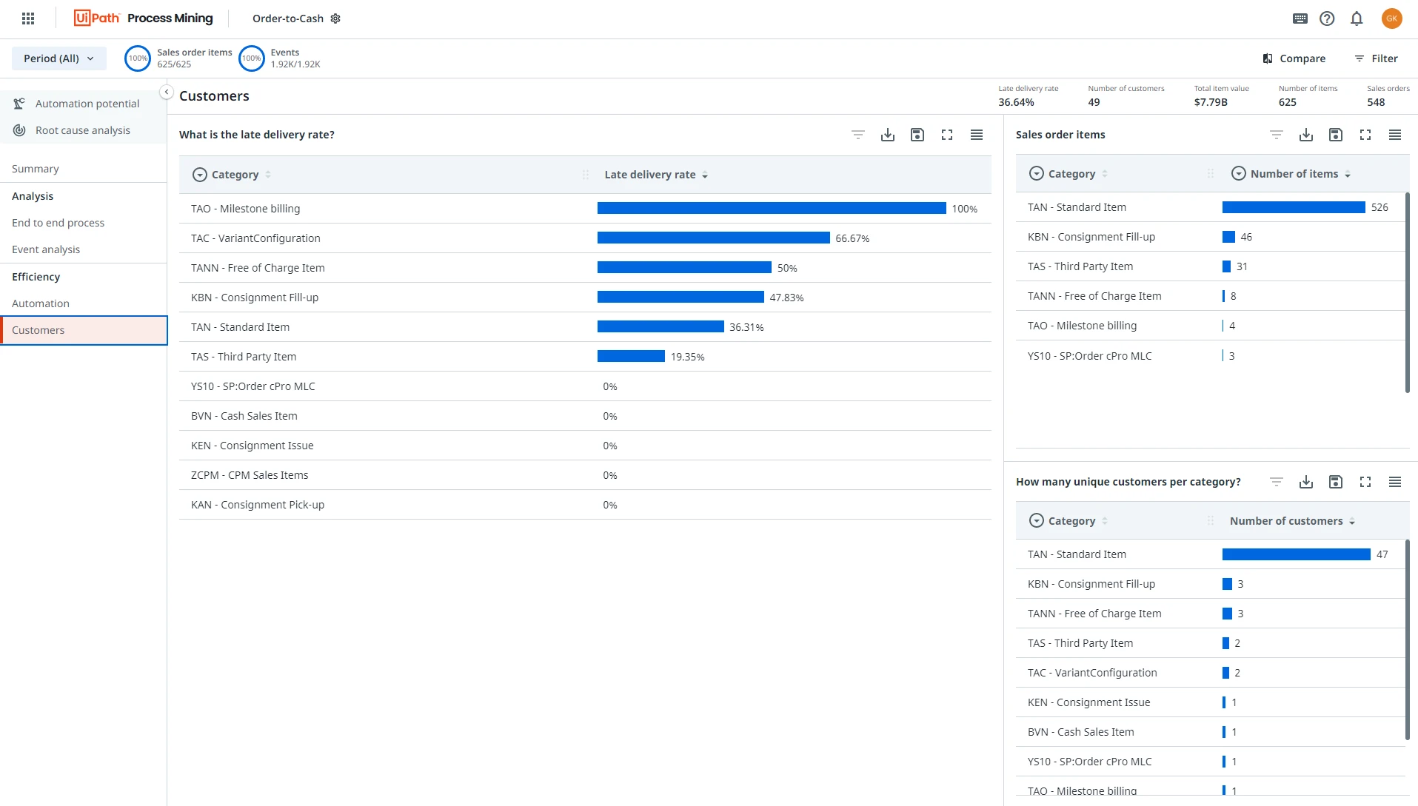Save the Sales order items chart
This screenshot has width=1418, height=806.
click(1336, 135)
